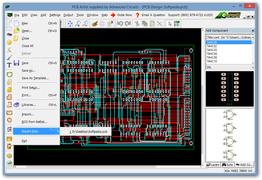
Task: Choose Open... from the File menu
Action: 36,31
